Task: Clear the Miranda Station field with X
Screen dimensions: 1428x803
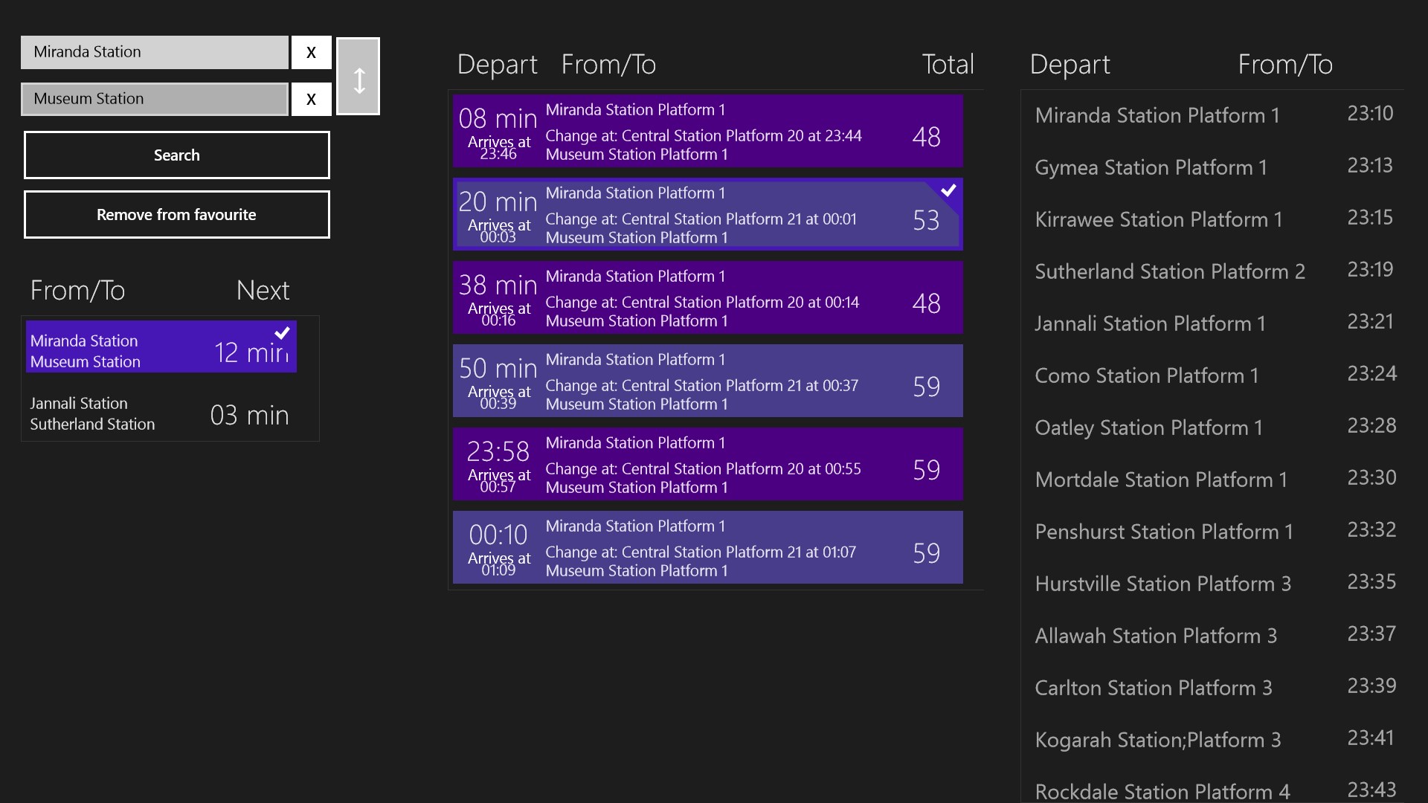Action: click(311, 53)
